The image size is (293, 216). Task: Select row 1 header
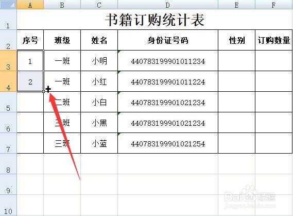click(x=8, y=20)
